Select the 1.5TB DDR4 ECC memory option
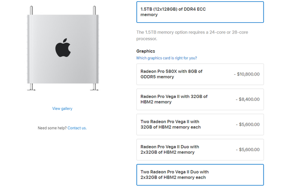This screenshot has height=191, width=301. [200, 12]
